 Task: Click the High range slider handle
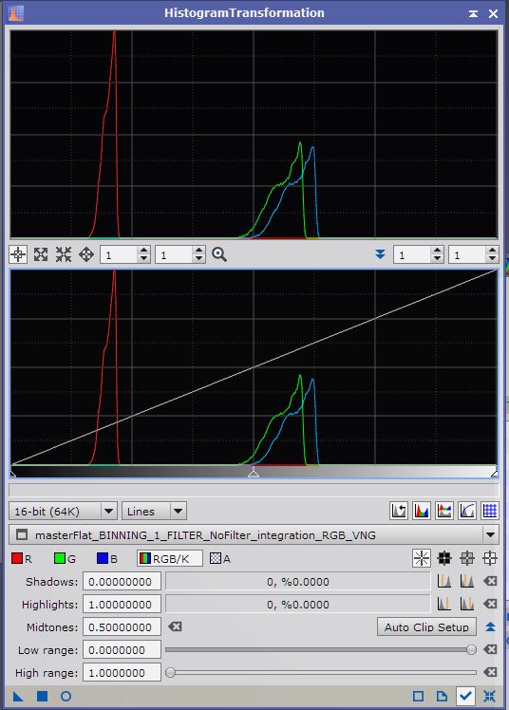(170, 672)
